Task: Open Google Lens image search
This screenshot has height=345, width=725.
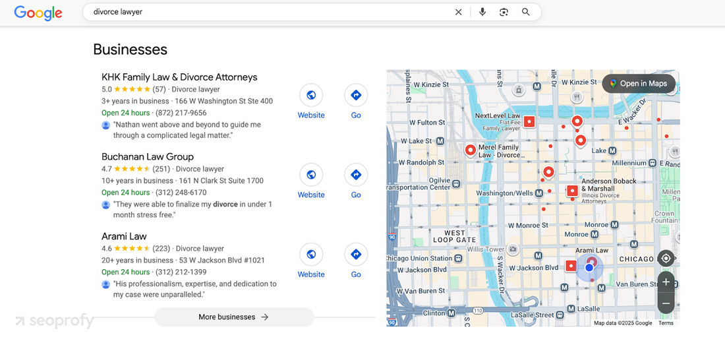Action: pyautogui.click(x=504, y=12)
